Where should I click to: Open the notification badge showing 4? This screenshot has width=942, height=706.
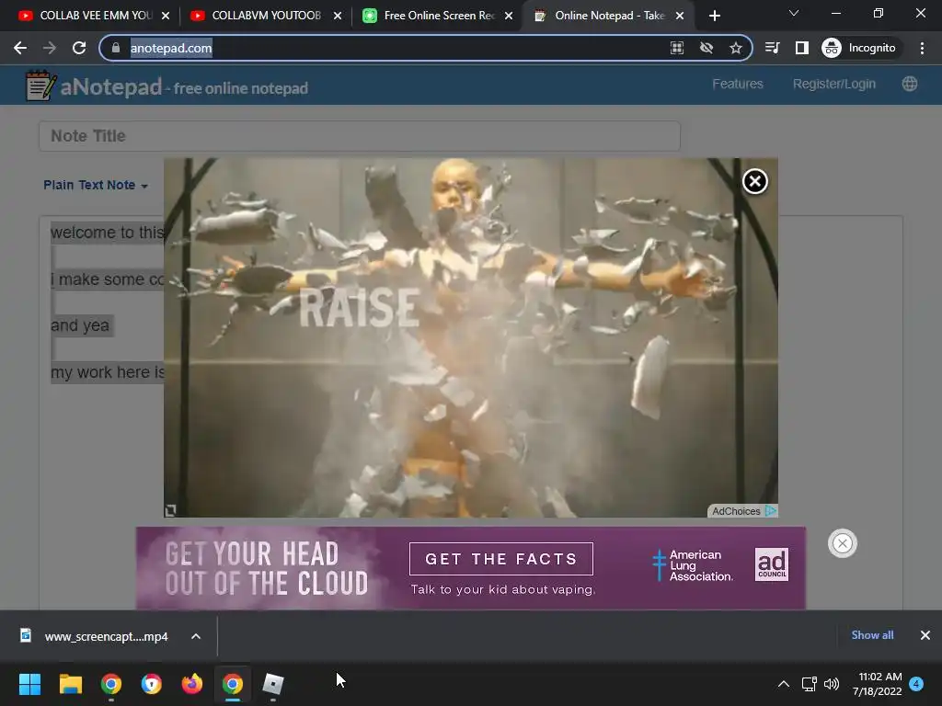916,684
